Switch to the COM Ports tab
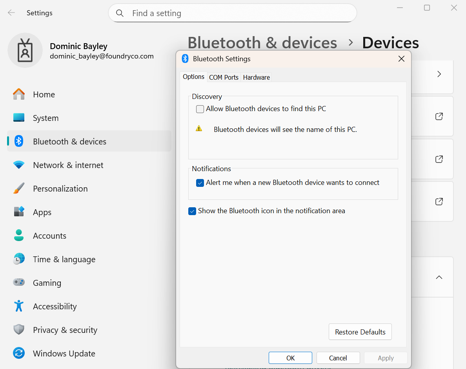 (x=224, y=77)
